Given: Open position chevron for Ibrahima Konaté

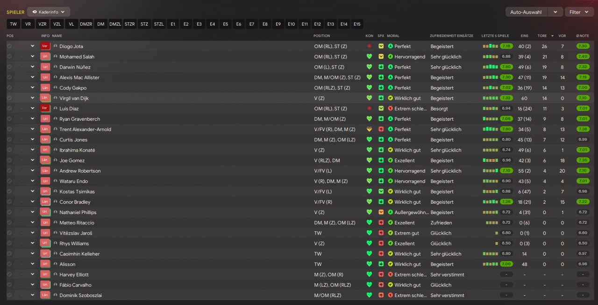Looking at the screenshot, I should (x=33, y=150).
